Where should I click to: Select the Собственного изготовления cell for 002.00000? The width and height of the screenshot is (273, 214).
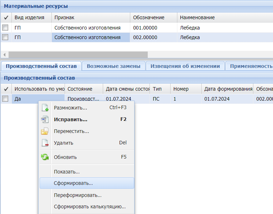coord(91,37)
